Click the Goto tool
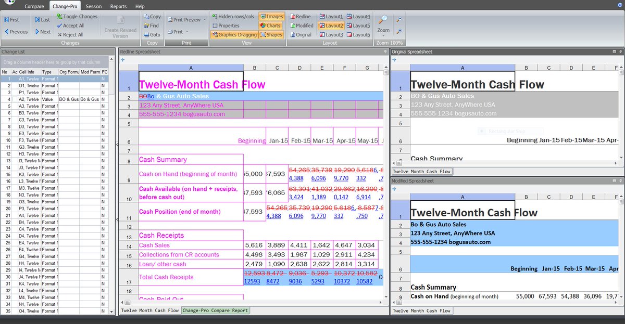Screen dimensions: 625x324 (x=152, y=34)
